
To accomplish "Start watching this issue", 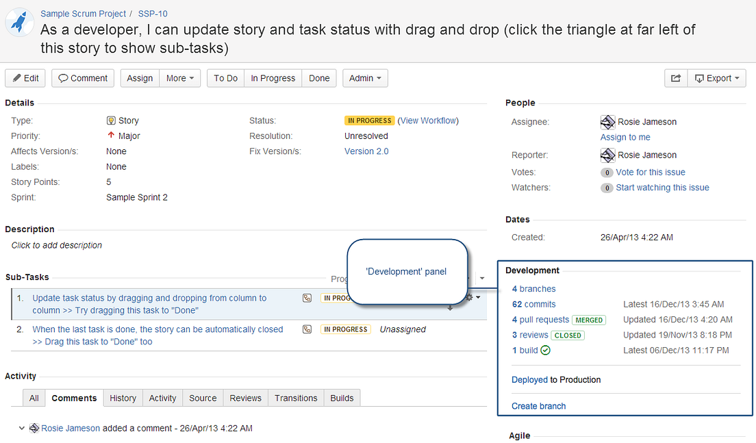I will pyautogui.click(x=663, y=187).
